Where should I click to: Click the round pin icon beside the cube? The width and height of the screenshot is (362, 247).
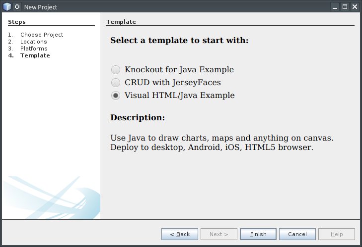tap(17, 7)
